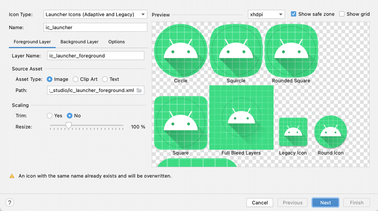
Task: Open the xhdpi density dropdown
Action: coord(266,14)
